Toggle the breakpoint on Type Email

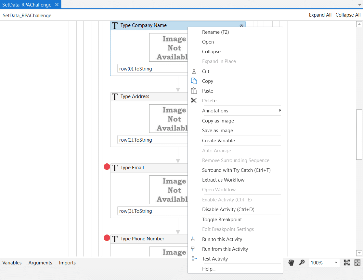(x=107, y=167)
